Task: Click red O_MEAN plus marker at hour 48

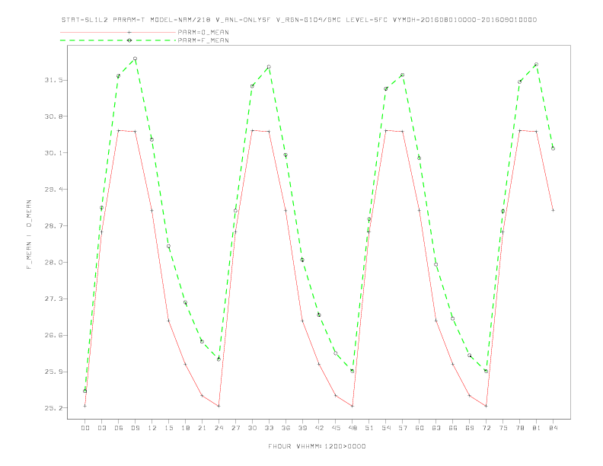Action: pos(353,406)
